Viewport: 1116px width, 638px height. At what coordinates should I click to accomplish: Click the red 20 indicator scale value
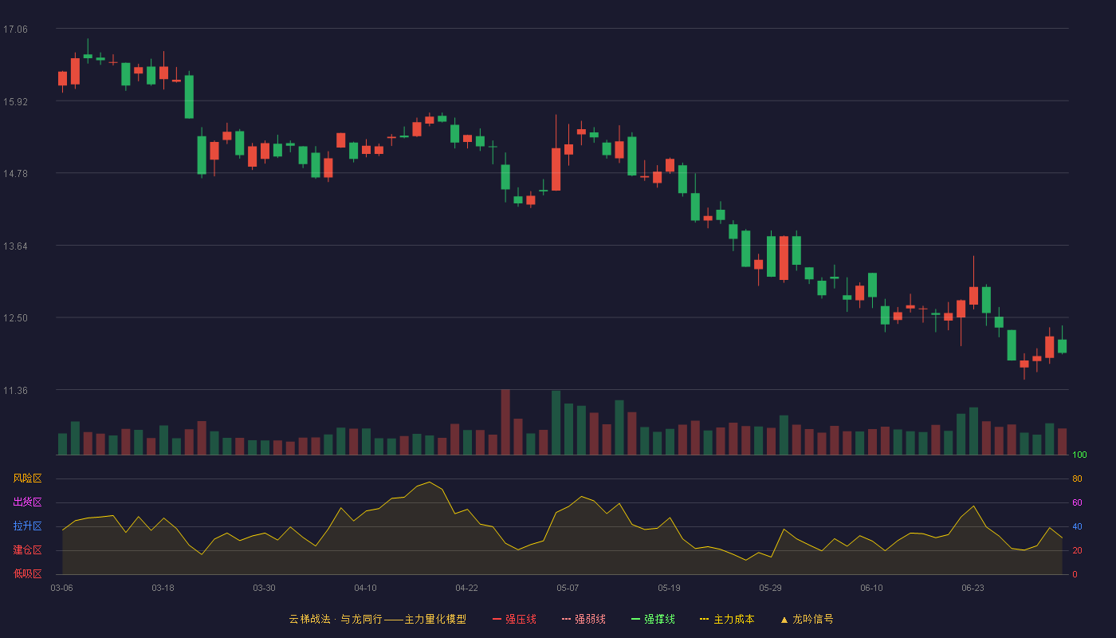[1077, 551]
